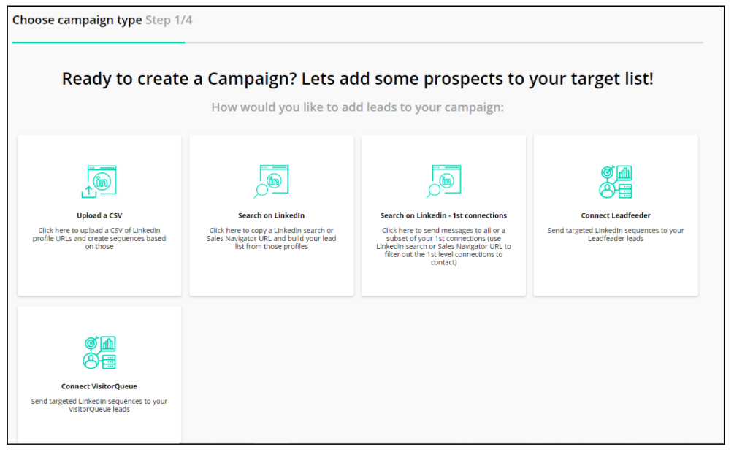Click the Choose campaign type heading
Image resolution: width=734 pixels, height=452 pixels.
[77, 20]
